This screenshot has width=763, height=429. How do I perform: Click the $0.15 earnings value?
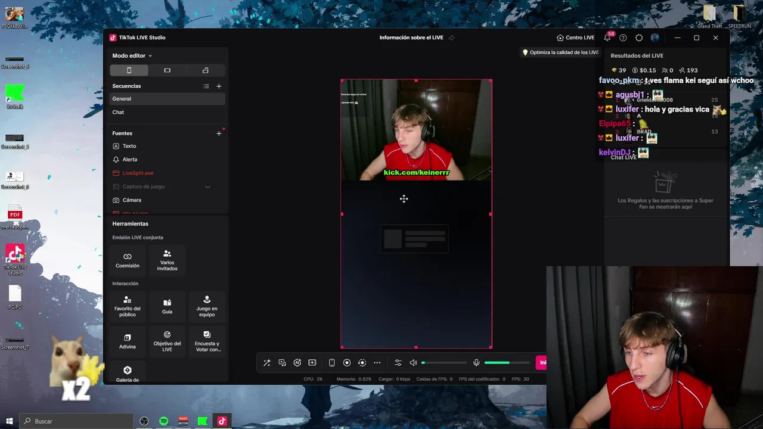(x=644, y=70)
